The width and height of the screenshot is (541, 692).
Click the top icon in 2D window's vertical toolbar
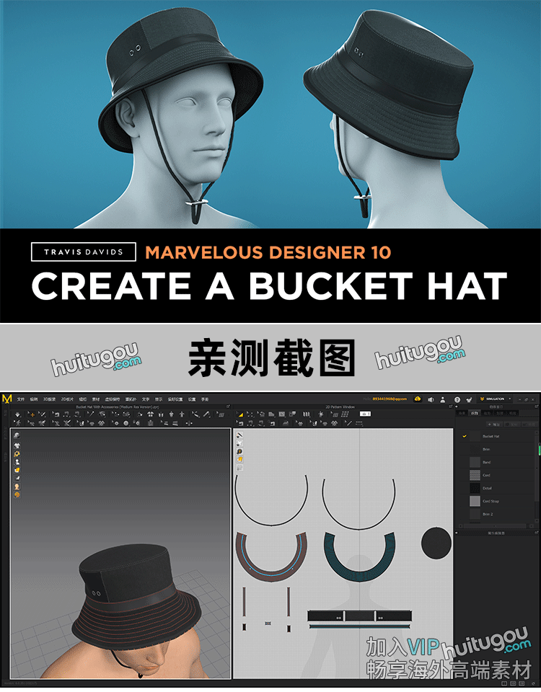pos(239,435)
